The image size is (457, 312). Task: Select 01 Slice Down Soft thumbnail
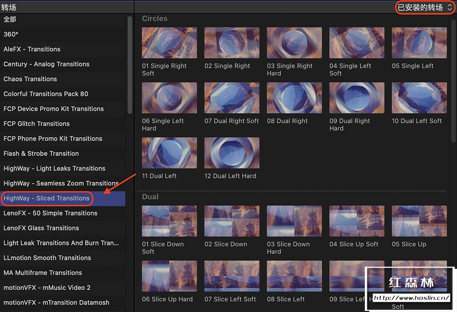[169, 221]
